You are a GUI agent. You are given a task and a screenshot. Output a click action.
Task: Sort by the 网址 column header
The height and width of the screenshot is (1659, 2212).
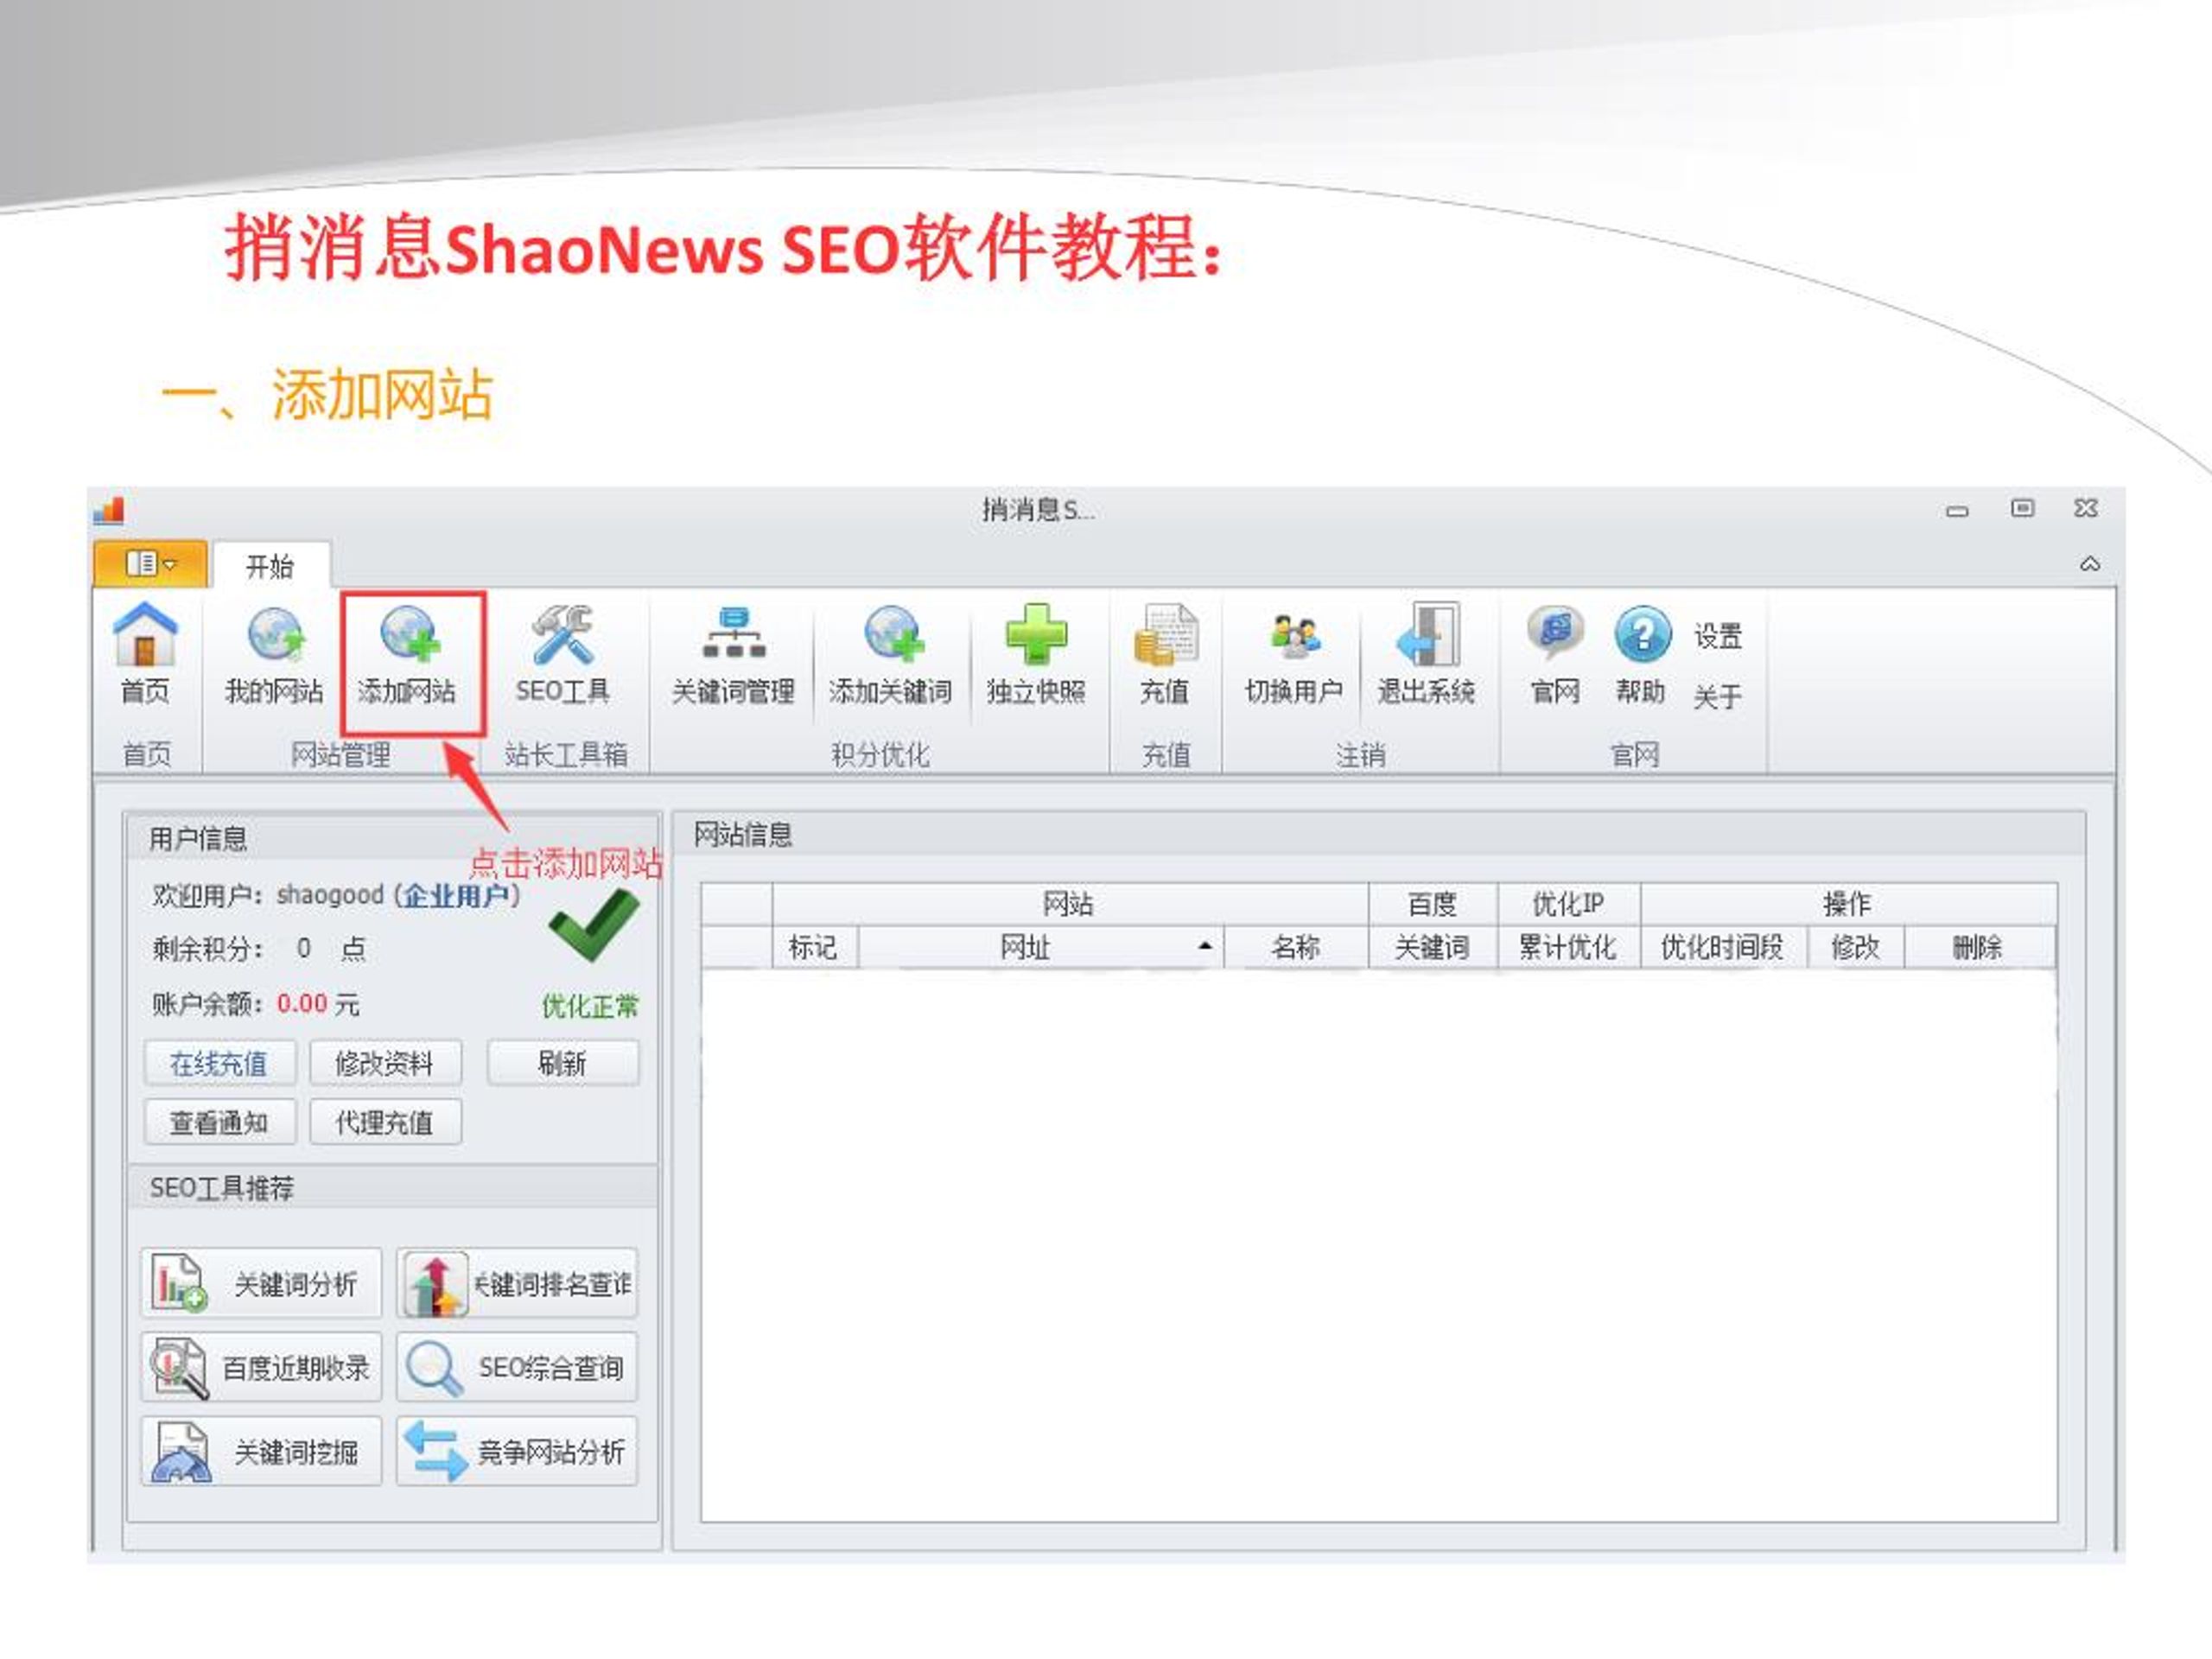point(1040,947)
